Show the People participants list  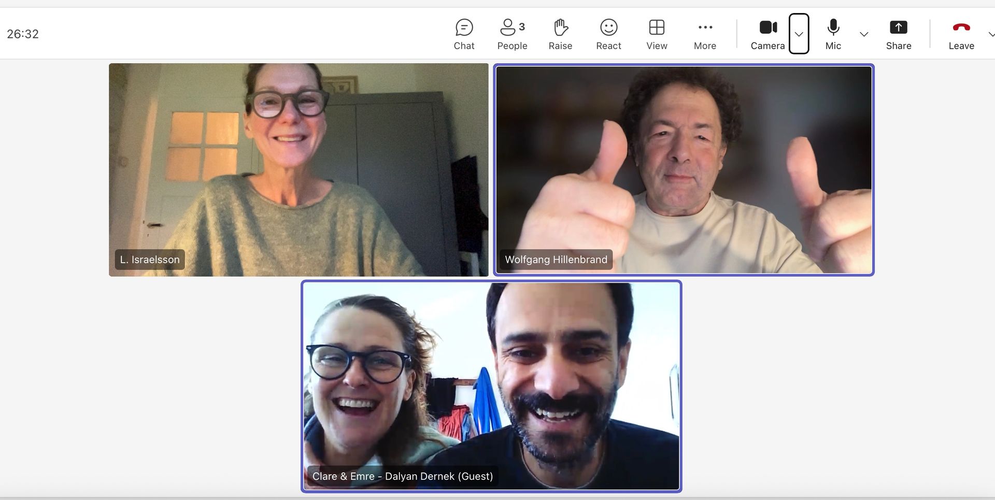(x=512, y=34)
